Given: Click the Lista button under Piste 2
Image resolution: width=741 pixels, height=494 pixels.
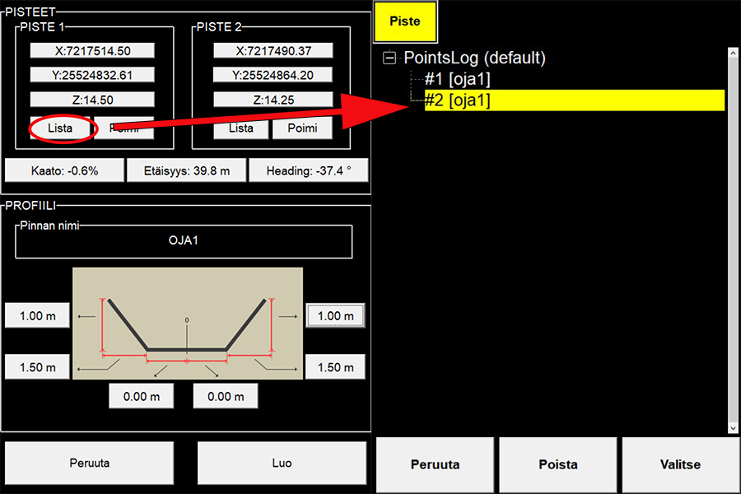Looking at the screenshot, I should 241,128.
